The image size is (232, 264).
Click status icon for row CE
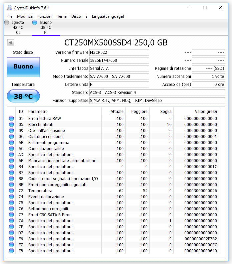click(11, 227)
